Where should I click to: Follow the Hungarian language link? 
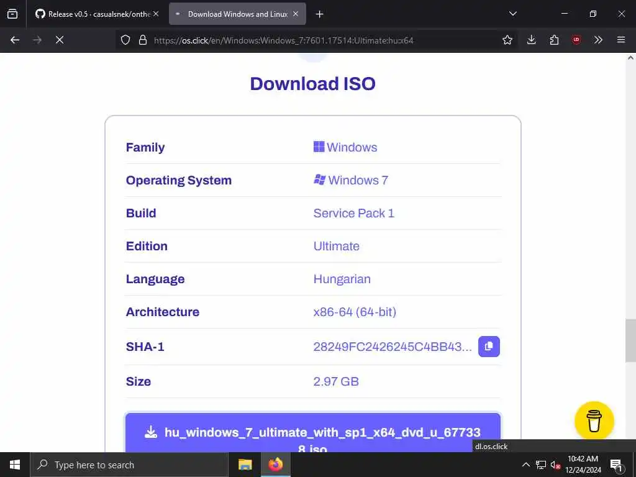tap(342, 279)
